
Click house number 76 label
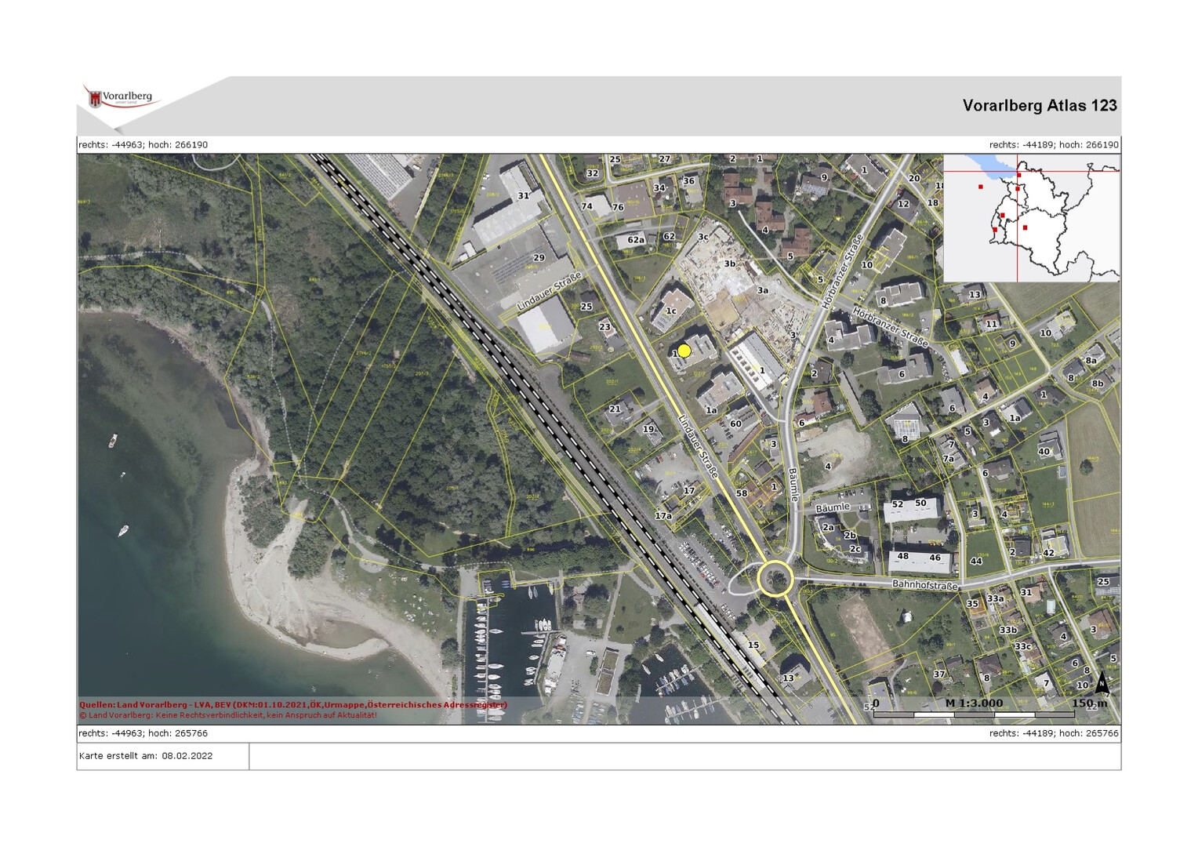pos(618,207)
